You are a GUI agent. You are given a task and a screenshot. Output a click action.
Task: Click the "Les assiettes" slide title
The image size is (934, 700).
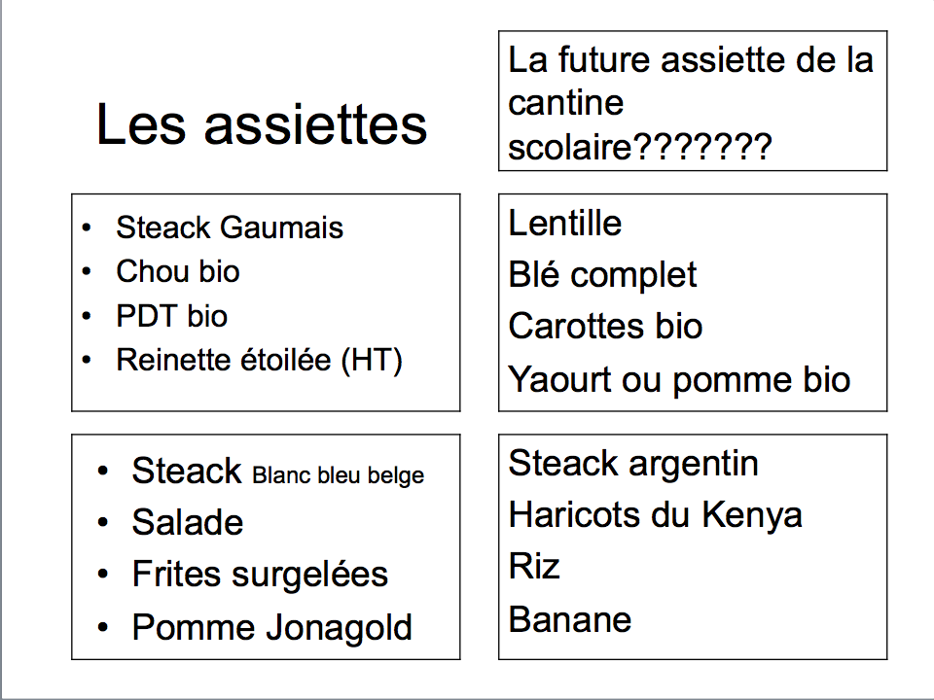(262, 124)
